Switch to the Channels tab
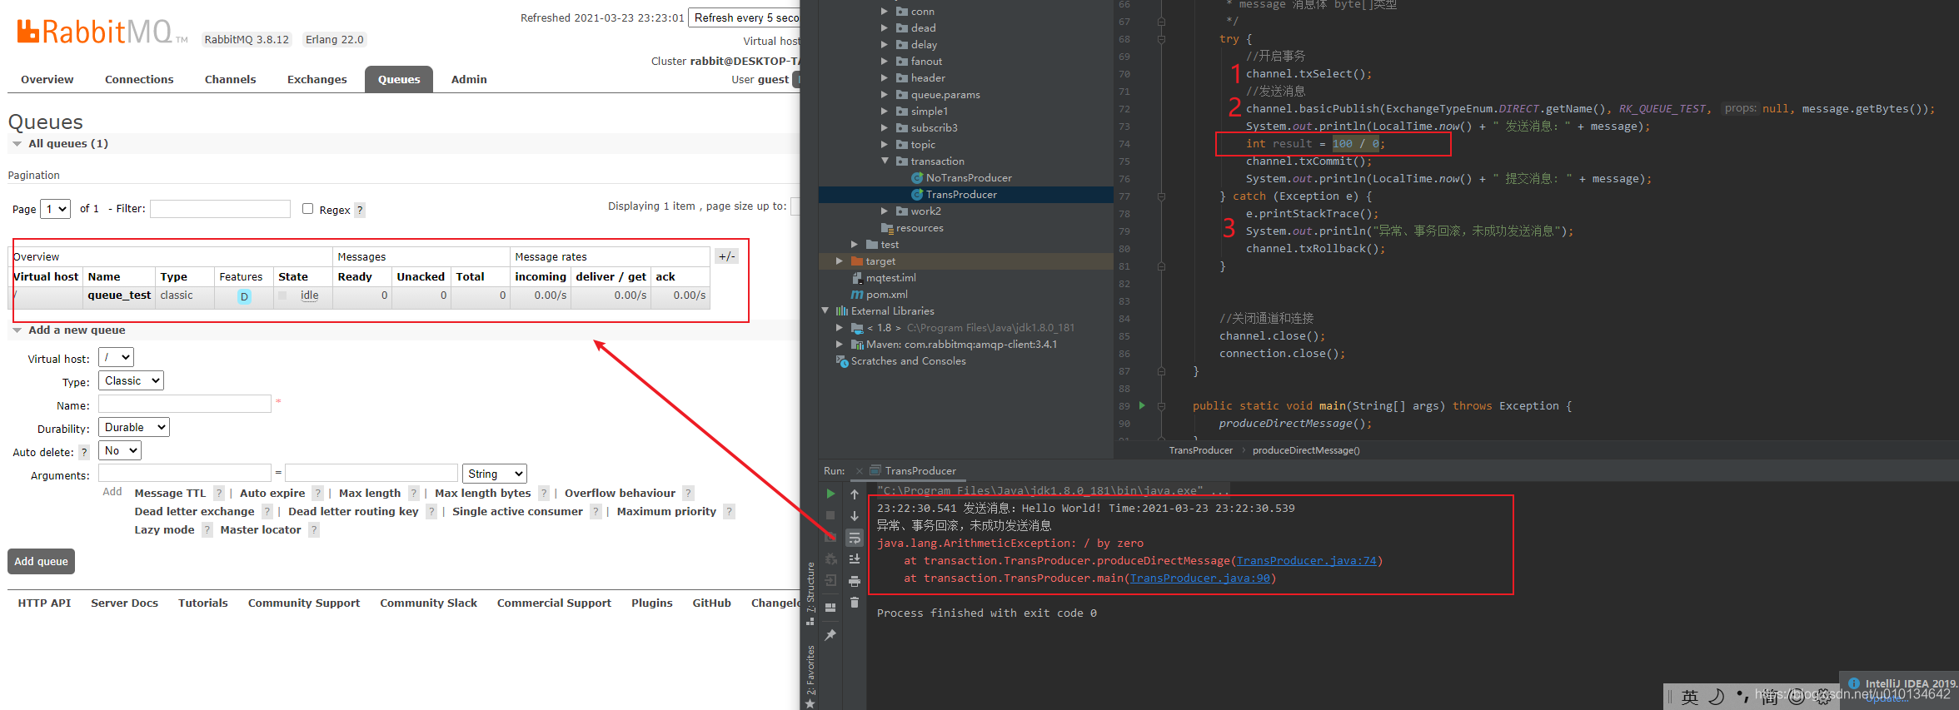The image size is (1959, 710). pos(230,80)
